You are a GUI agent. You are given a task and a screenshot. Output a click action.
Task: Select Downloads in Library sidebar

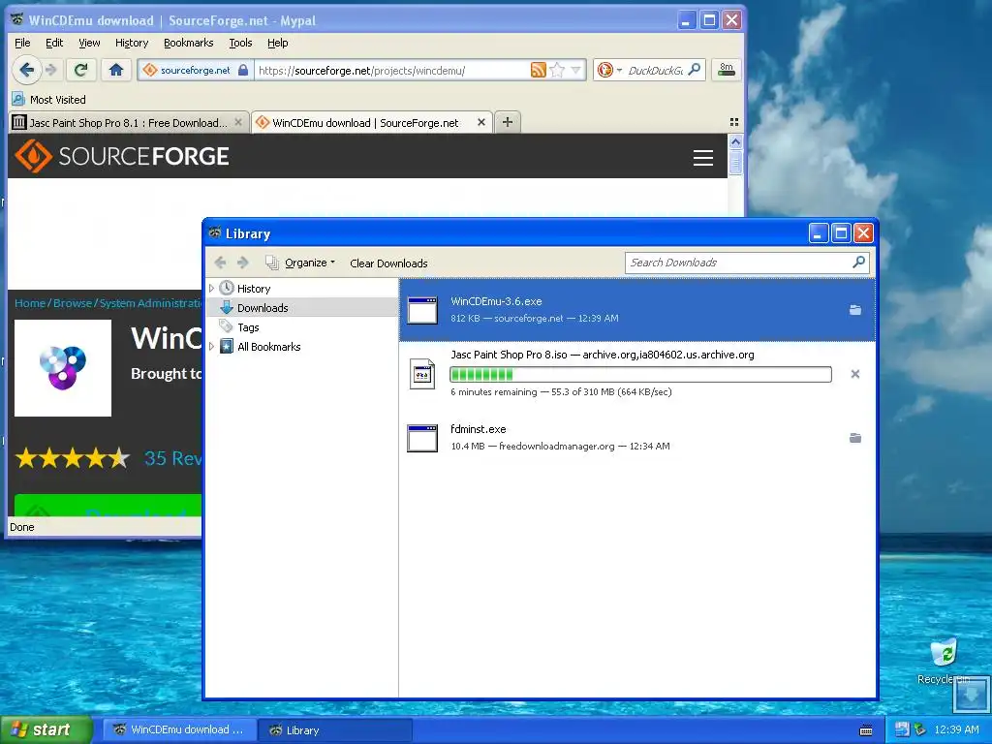[262, 308]
